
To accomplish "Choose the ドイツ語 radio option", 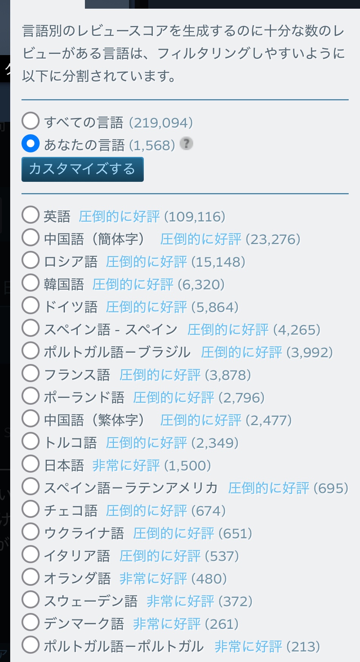I will (x=31, y=306).
